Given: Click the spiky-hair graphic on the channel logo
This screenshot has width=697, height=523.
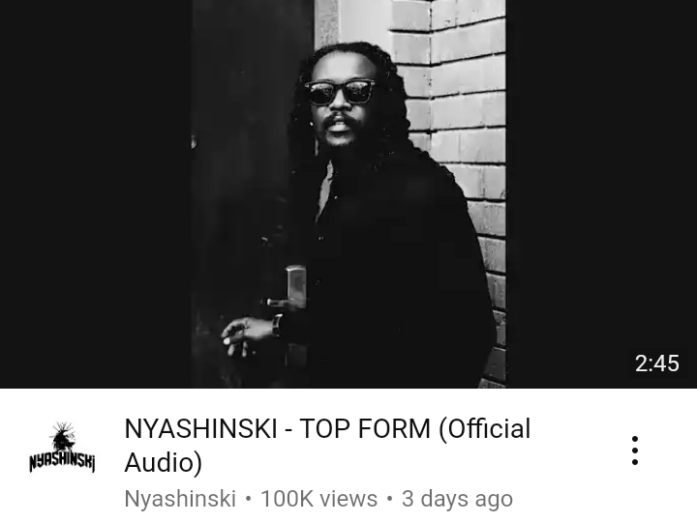Looking at the screenshot, I should tap(63, 436).
